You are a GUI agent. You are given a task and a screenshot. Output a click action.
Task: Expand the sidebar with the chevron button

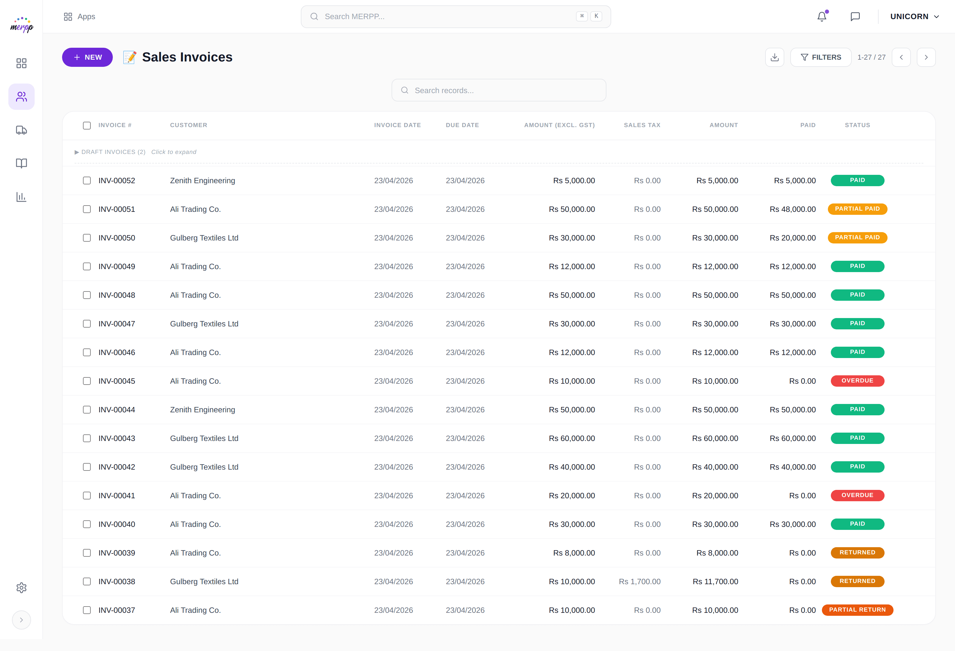click(x=21, y=620)
